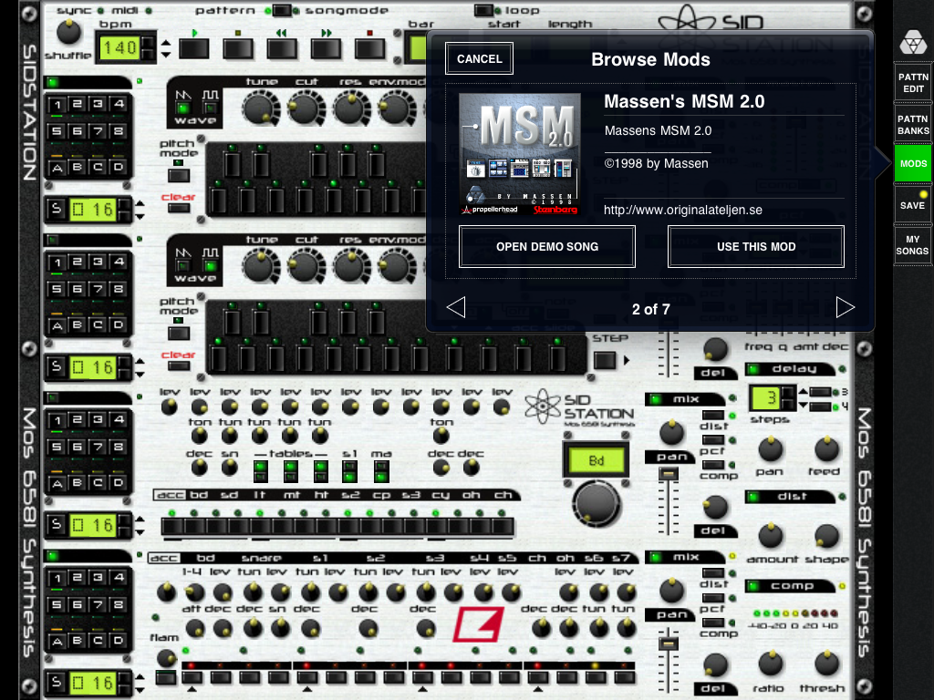Viewport: 934px width, 700px height.
Task: Click the dist shape knob
Action: click(826, 536)
